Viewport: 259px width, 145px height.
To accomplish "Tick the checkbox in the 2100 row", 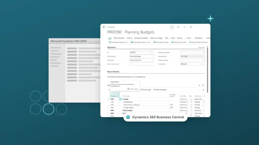I will 191,116.
